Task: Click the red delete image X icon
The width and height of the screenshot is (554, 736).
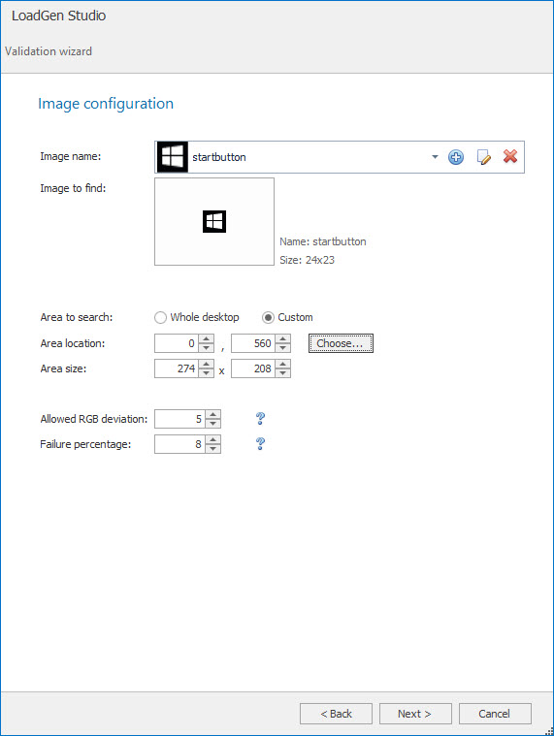Action: pos(510,156)
